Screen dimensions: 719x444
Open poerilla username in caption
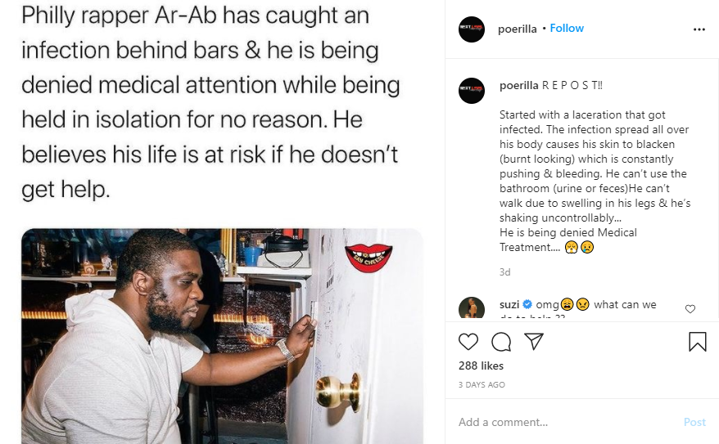[518, 86]
